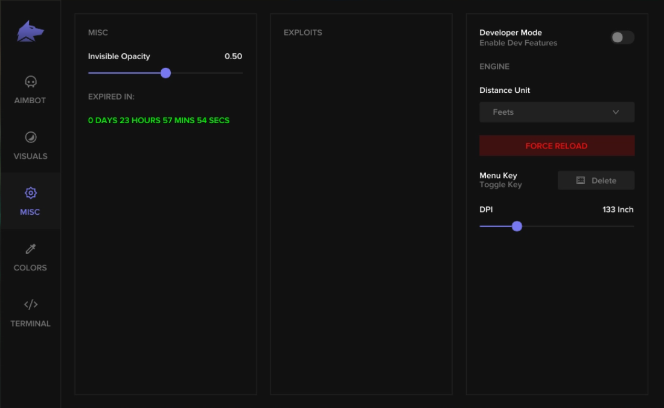Click the Invisible Opacity slider handle
This screenshot has width=664, height=408.
tap(165, 73)
